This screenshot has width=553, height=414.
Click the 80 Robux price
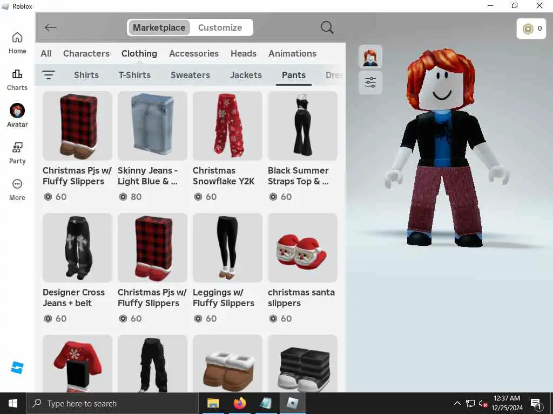pyautogui.click(x=131, y=197)
